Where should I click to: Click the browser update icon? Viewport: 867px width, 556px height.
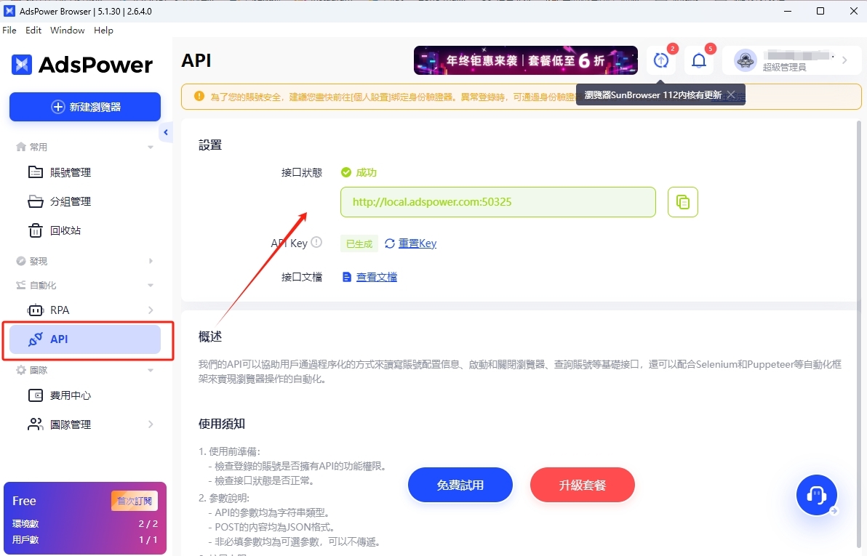(660, 61)
